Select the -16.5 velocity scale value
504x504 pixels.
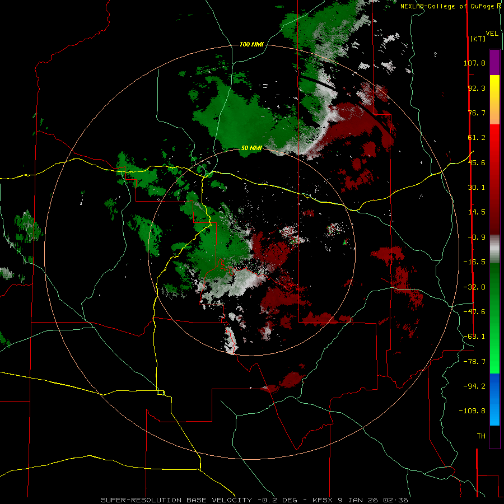click(474, 262)
